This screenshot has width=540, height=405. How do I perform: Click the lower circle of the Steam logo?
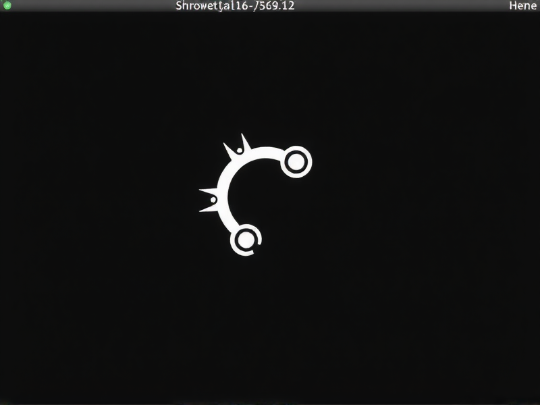[246, 240]
